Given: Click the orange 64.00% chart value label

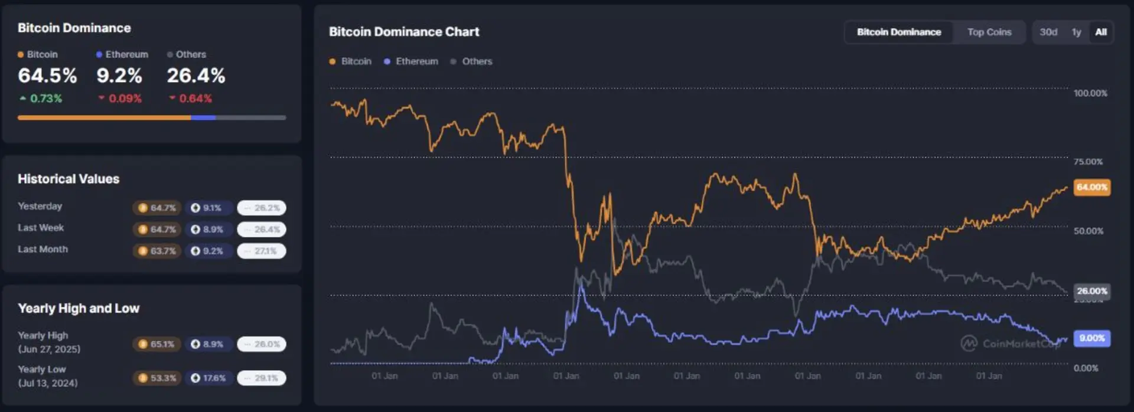Looking at the screenshot, I should tap(1091, 187).
